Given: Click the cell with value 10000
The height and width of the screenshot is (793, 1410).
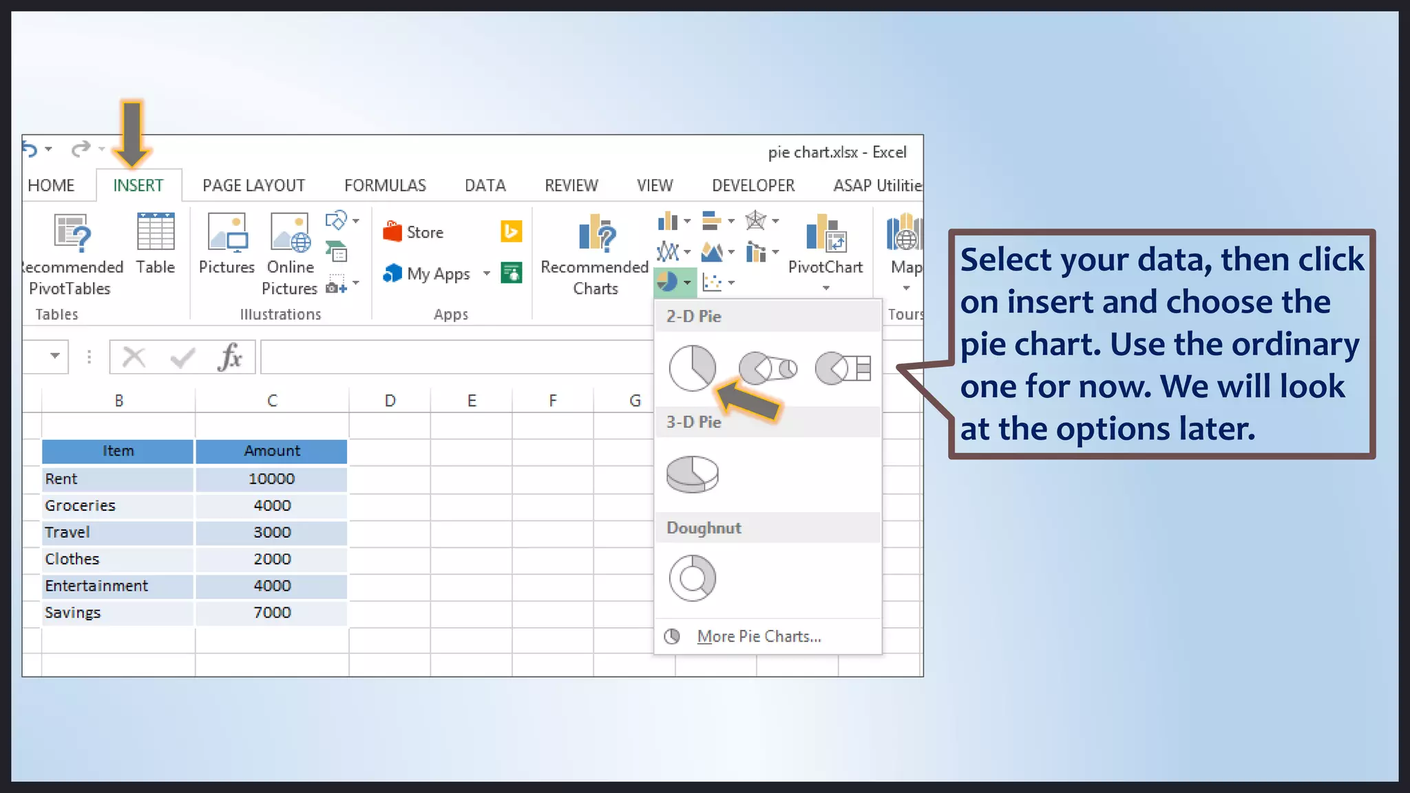Looking at the screenshot, I should pyautogui.click(x=272, y=479).
